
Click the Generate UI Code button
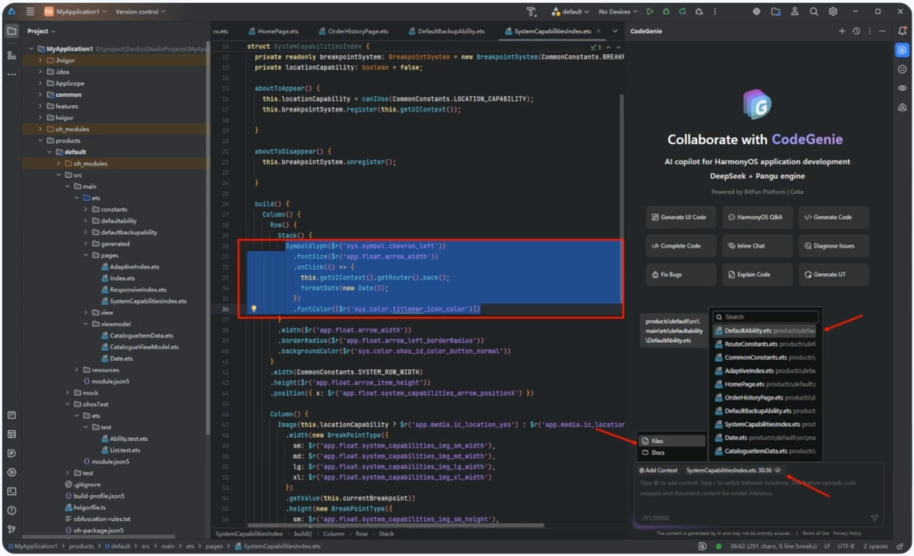coord(680,217)
